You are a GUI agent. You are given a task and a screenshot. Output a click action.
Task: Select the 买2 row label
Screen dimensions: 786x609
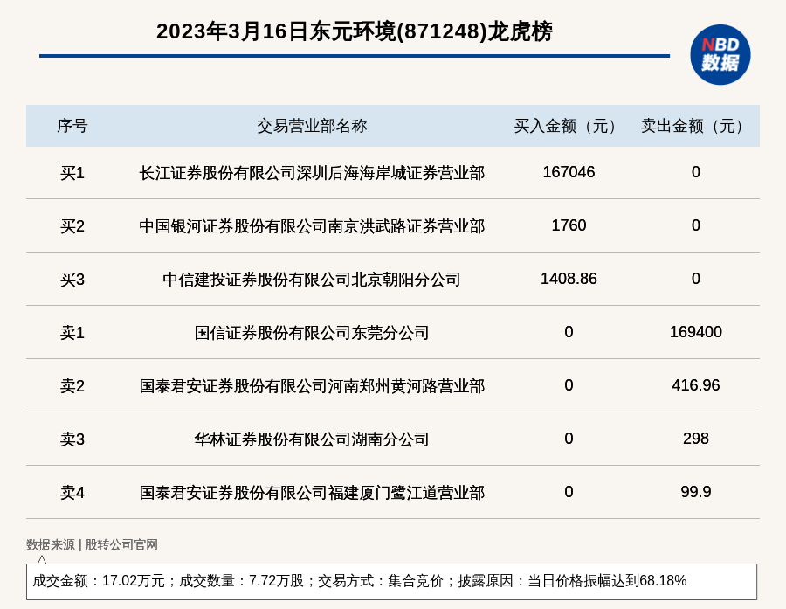point(72,226)
